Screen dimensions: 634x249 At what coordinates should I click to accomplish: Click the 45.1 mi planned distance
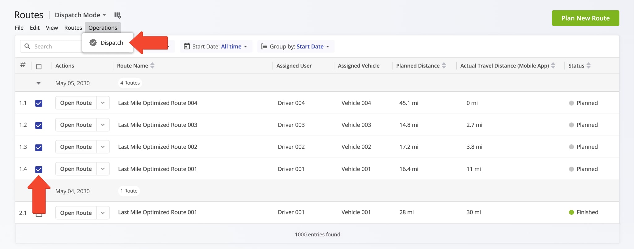[x=409, y=103]
